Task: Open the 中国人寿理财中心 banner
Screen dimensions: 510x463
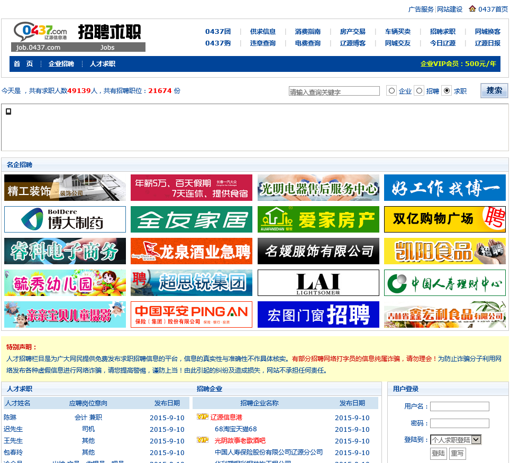Action: [x=444, y=283]
